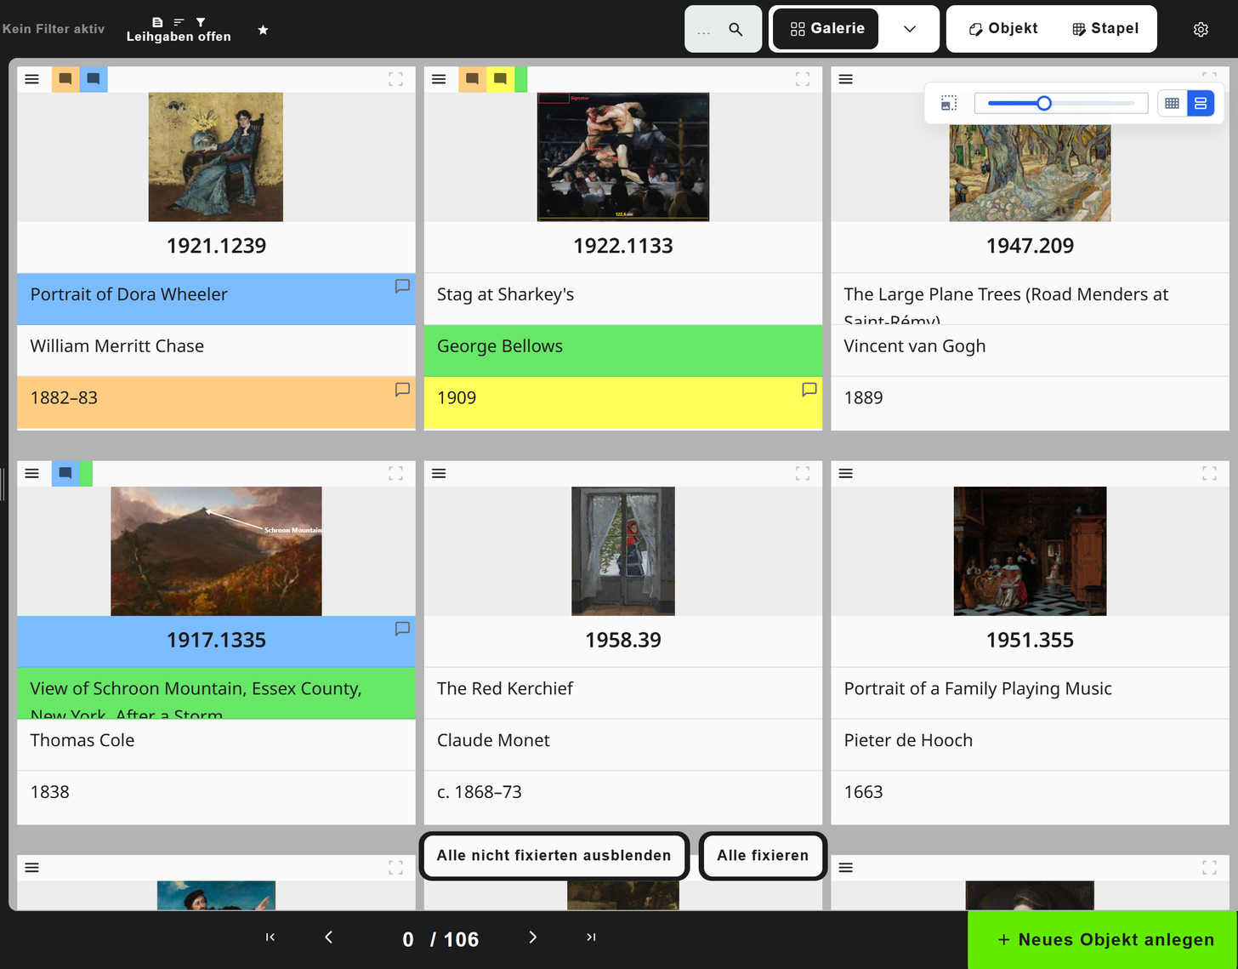Toggle Stapel mode
Image resolution: width=1238 pixels, height=969 pixels.
[1105, 29]
